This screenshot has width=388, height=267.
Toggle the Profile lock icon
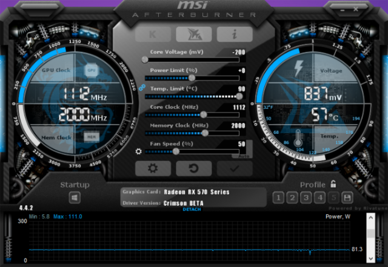coord(333,184)
